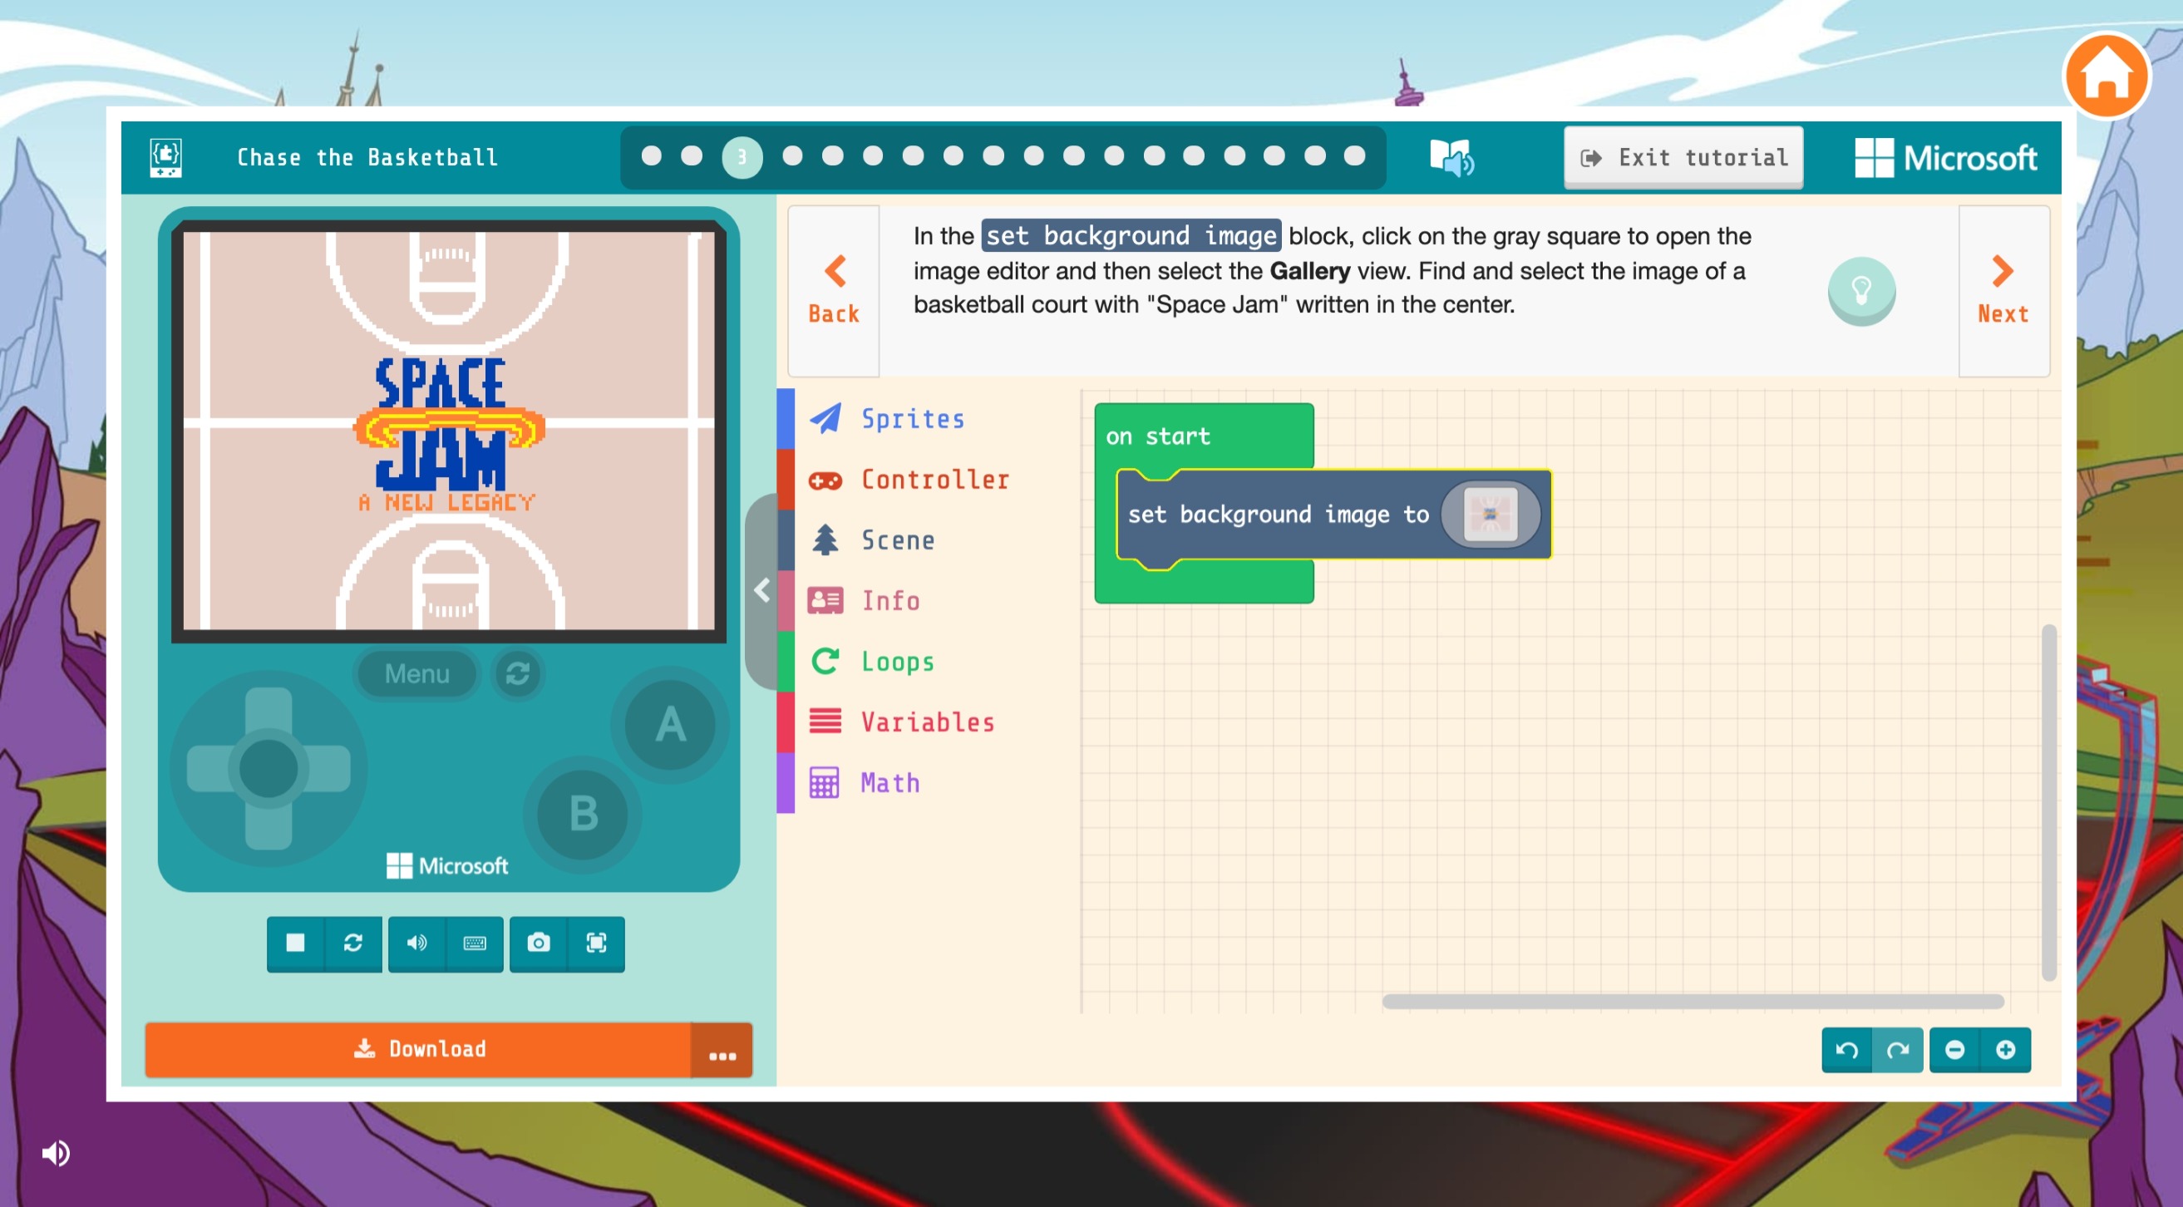Jump to the last tutorial step dot
The width and height of the screenshot is (2183, 1207).
tap(1354, 157)
